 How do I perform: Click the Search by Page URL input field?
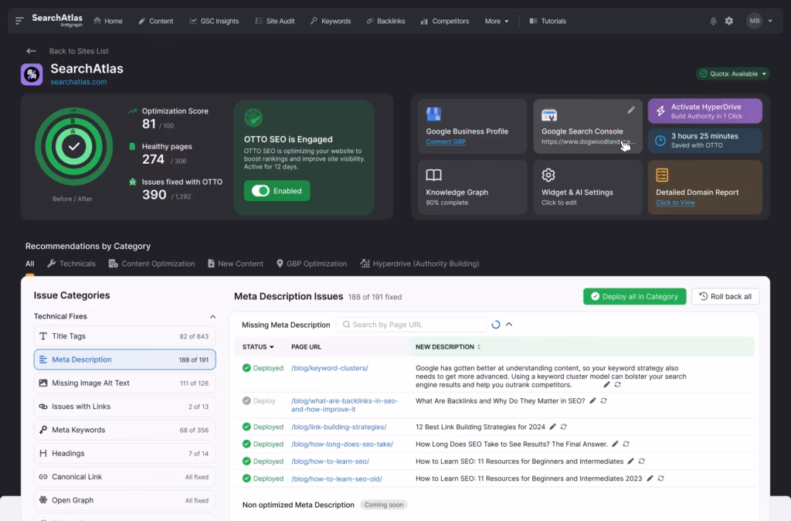pyautogui.click(x=411, y=324)
